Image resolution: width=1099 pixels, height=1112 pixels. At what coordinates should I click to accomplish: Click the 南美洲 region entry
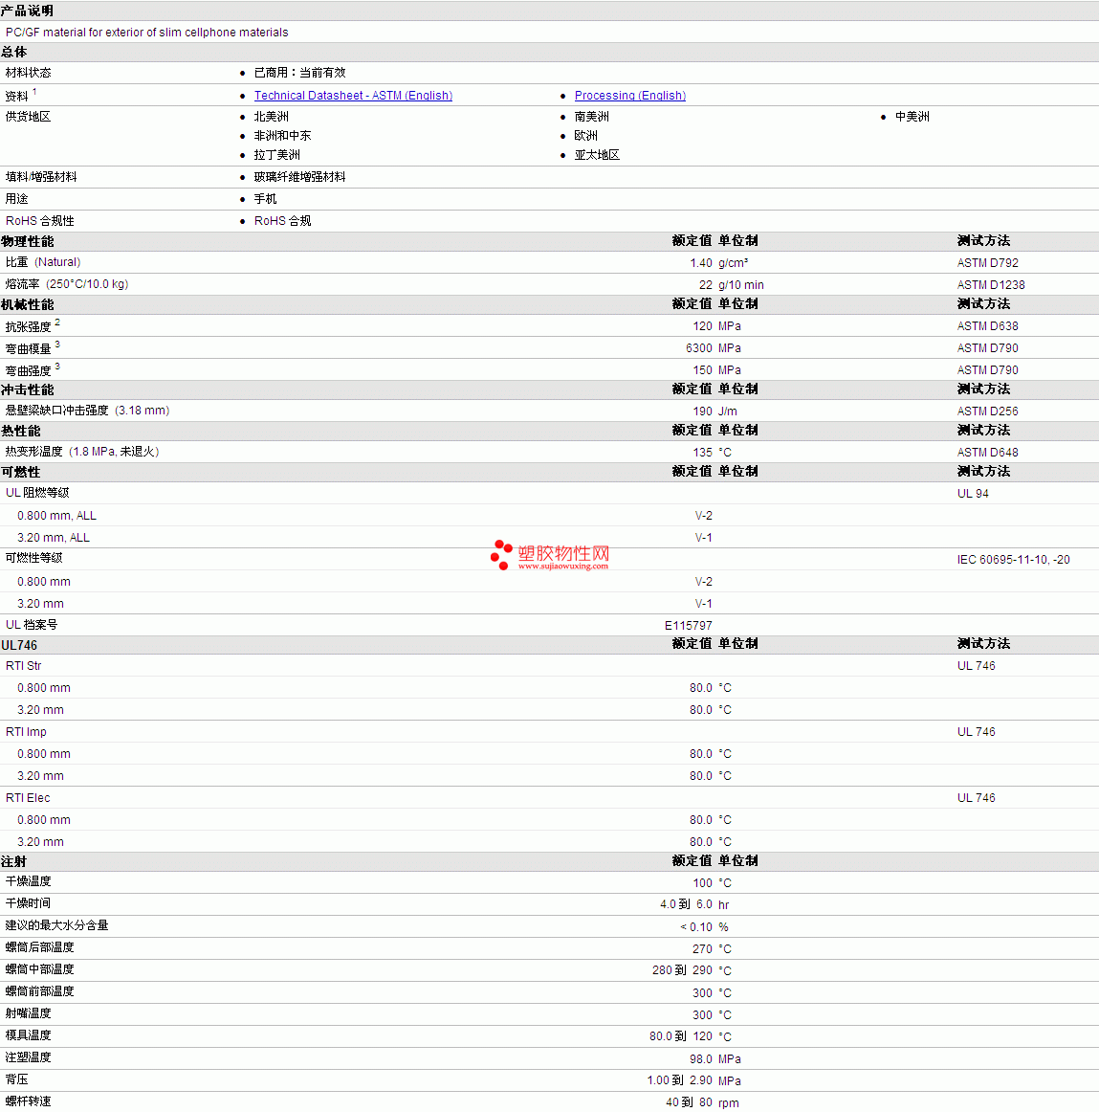coord(592,117)
